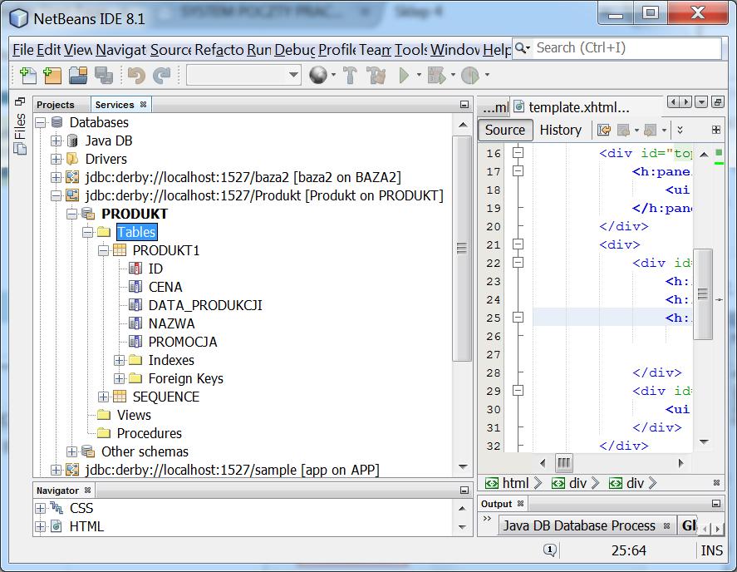The width and height of the screenshot is (737, 572).
Task: Switch to the Source view
Action: [x=505, y=130]
